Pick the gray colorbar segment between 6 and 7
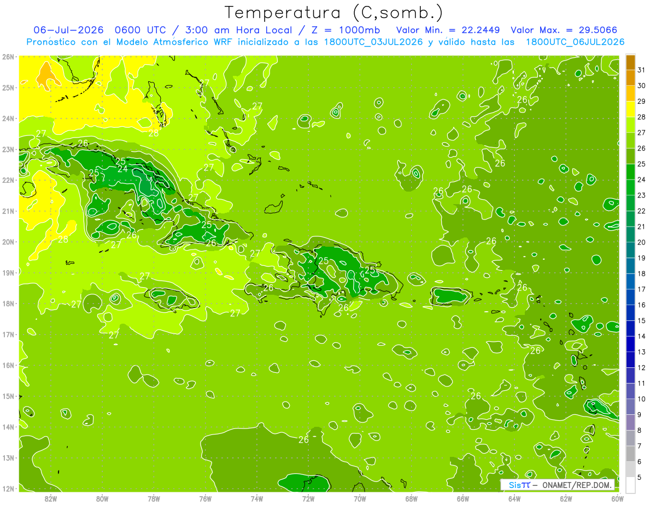 (630, 454)
